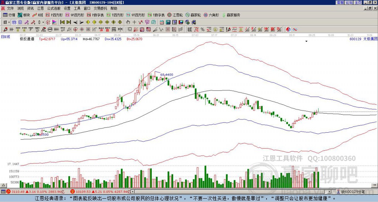The height and width of the screenshot is (202, 378).
Task: Open the 9T四方形 tool
Action: tap(136, 15)
